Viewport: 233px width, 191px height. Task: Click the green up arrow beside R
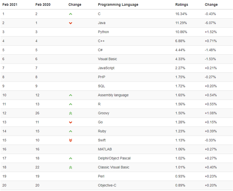tap(70, 104)
